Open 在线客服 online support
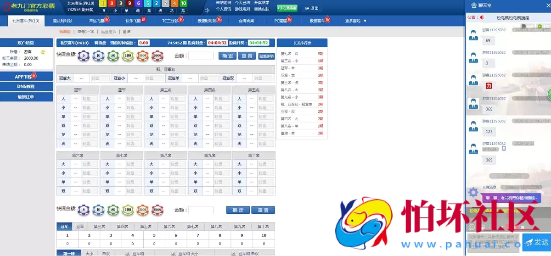551x256 pixels. 287,8
